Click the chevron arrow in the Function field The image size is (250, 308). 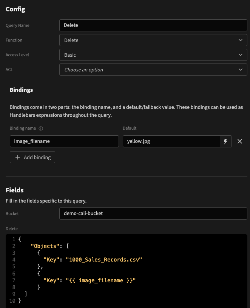click(x=241, y=40)
